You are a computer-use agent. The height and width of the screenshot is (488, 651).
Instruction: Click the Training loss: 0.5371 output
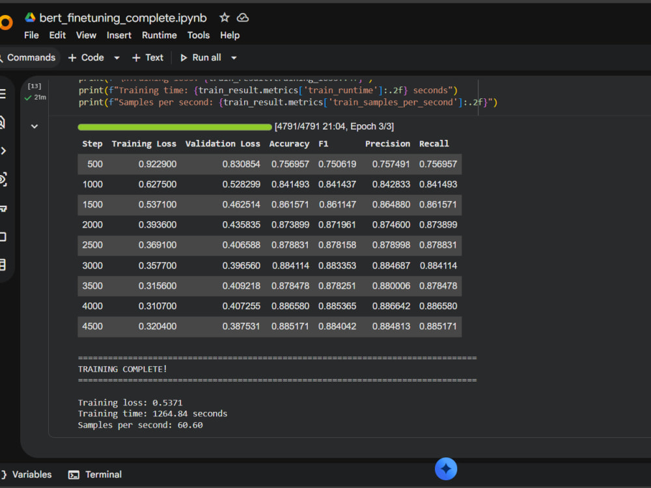(x=130, y=403)
